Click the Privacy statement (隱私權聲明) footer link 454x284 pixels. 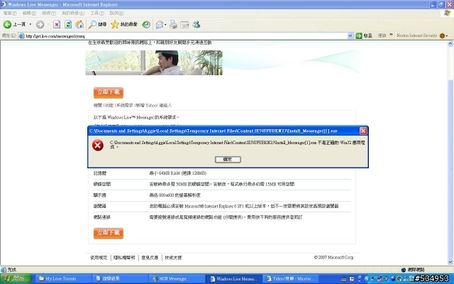tap(124, 257)
